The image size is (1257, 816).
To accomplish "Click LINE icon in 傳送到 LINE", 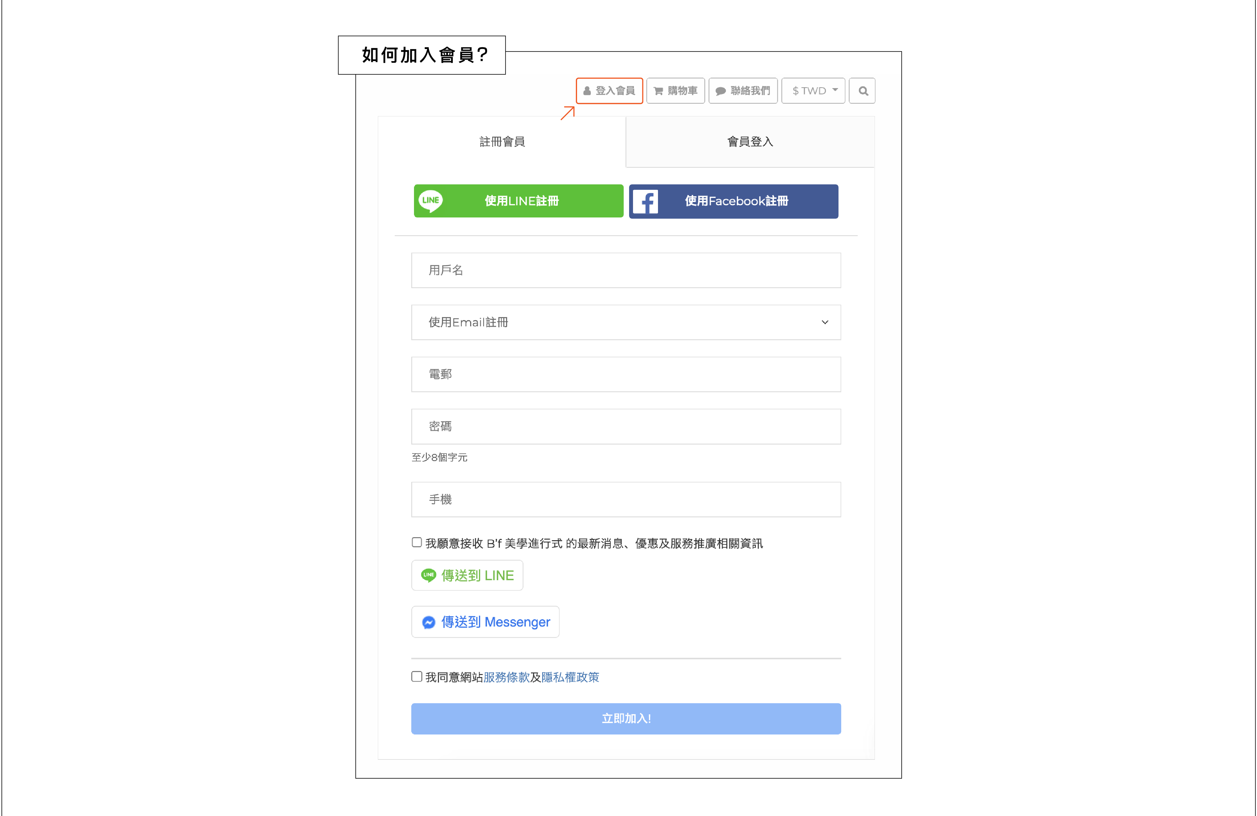I will tap(428, 575).
